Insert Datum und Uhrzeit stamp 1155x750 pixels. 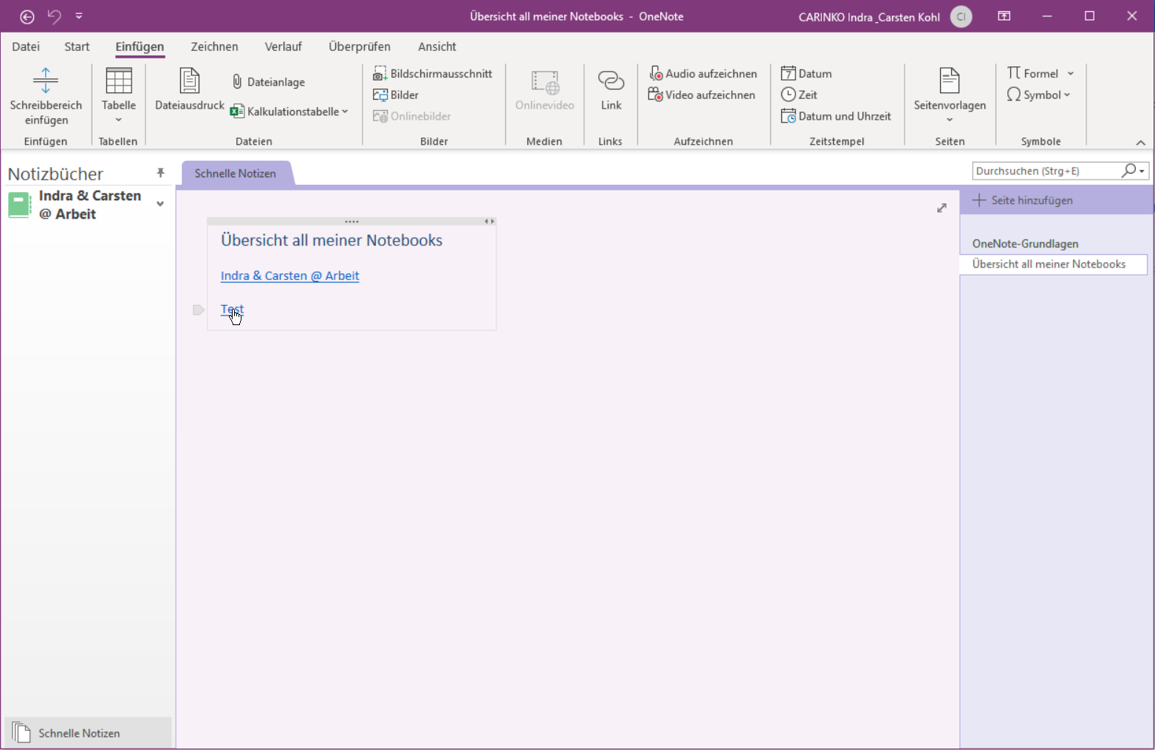tap(836, 116)
